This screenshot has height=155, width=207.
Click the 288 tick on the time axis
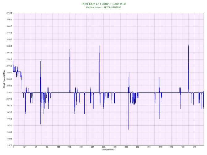pyautogui.click(x=115, y=147)
